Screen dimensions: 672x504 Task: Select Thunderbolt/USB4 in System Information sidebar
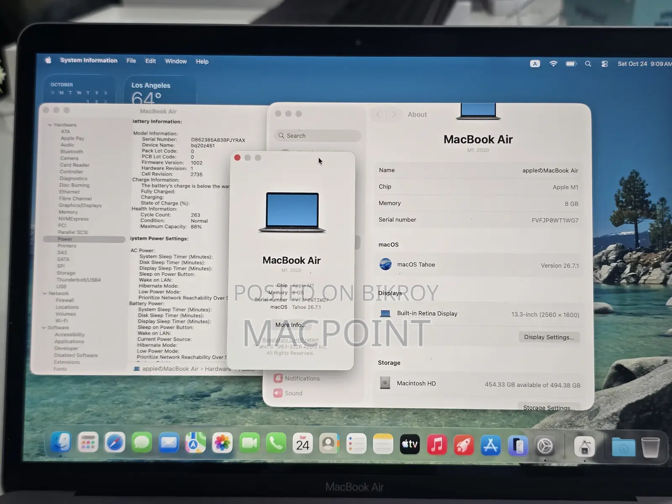pyautogui.click(x=79, y=280)
